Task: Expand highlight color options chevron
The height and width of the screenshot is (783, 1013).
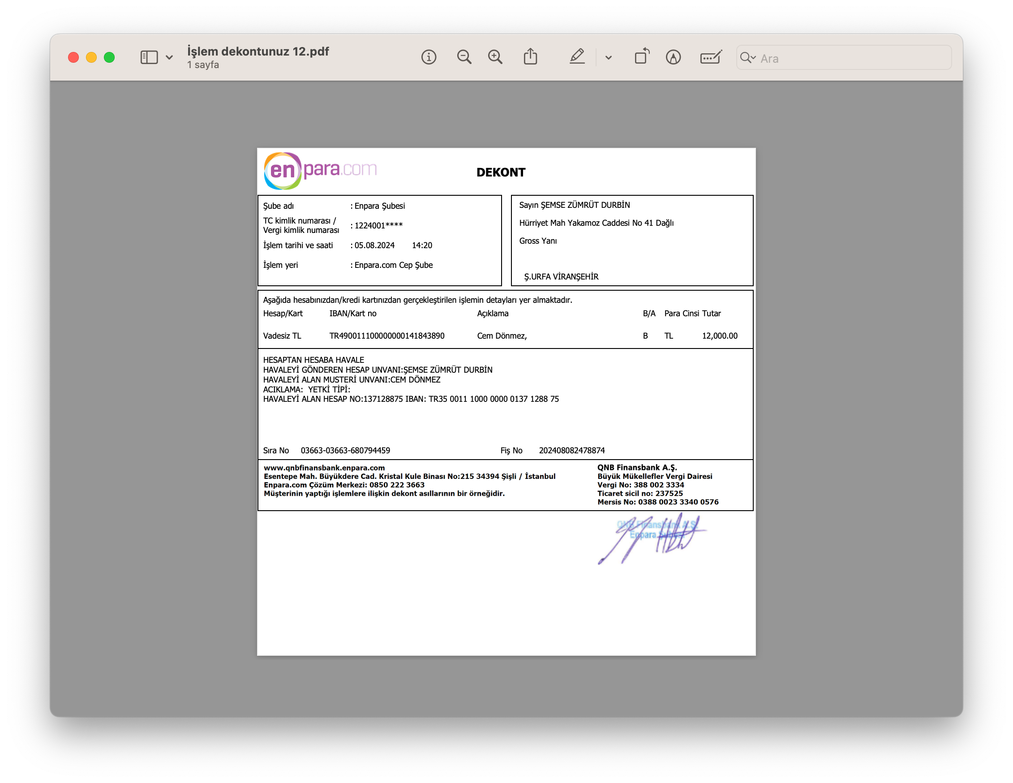Action: (x=609, y=58)
